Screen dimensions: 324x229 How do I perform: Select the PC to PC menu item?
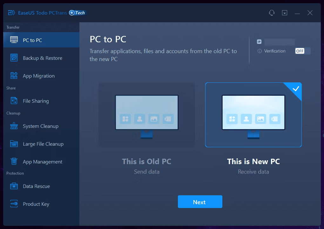coord(41,40)
